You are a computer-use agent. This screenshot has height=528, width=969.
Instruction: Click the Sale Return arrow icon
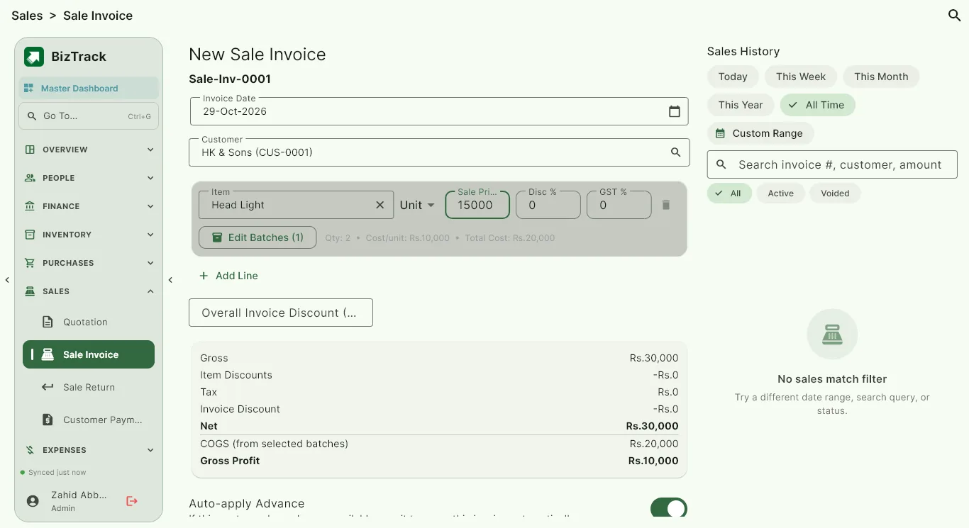tap(48, 387)
